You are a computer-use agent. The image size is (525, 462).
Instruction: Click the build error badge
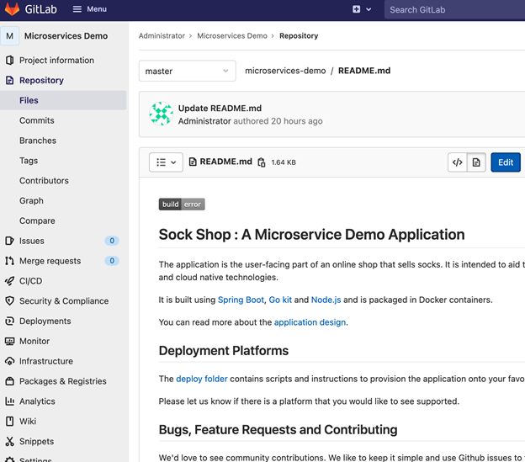click(182, 204)
